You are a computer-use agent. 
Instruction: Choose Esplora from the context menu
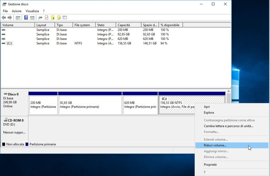(232, 113)
